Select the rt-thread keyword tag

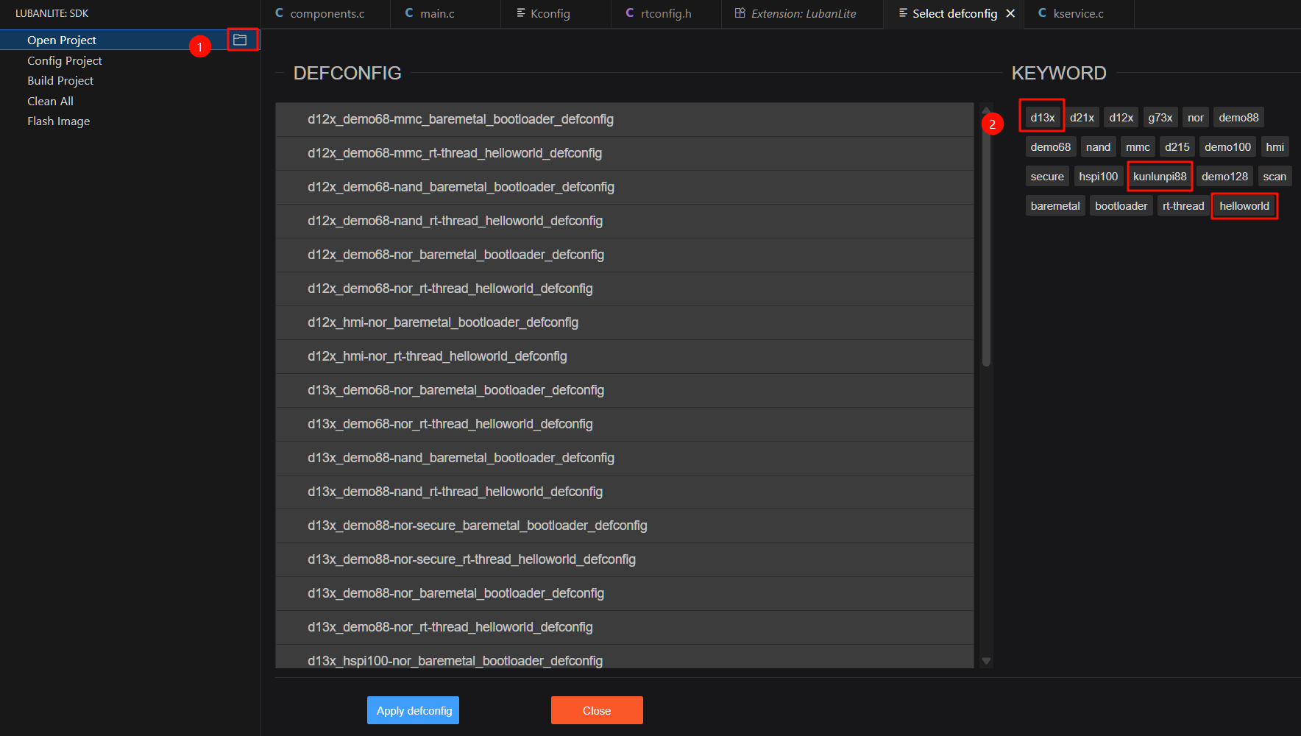point(1183,205)
